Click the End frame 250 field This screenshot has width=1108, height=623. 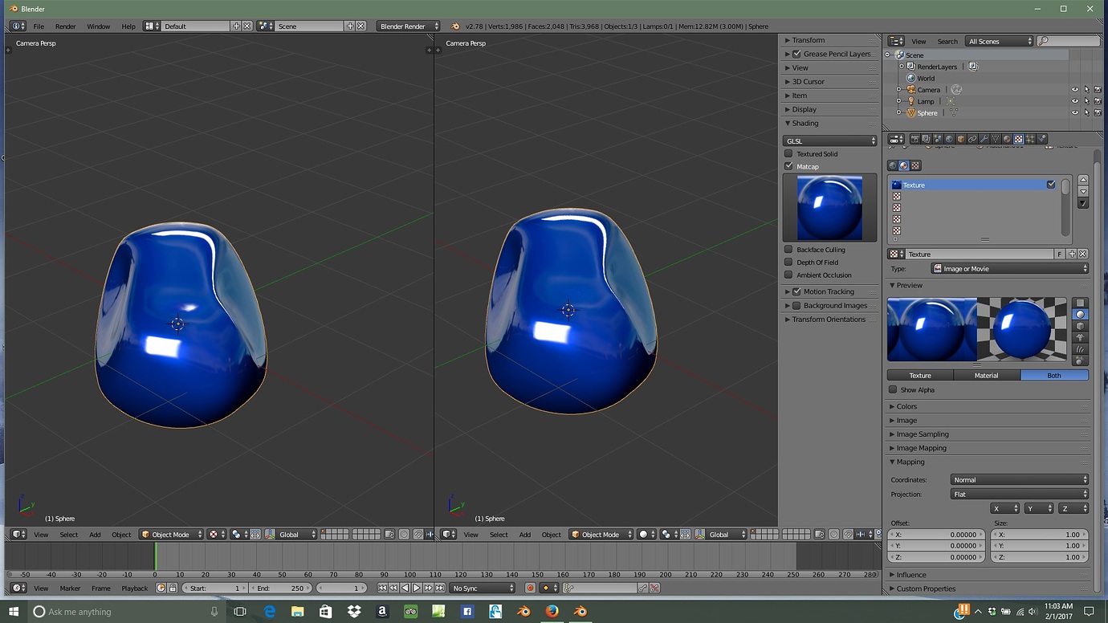pos(281,588)
